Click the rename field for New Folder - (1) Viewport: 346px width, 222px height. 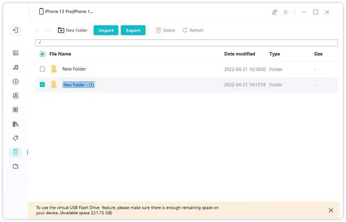point(79,85)
